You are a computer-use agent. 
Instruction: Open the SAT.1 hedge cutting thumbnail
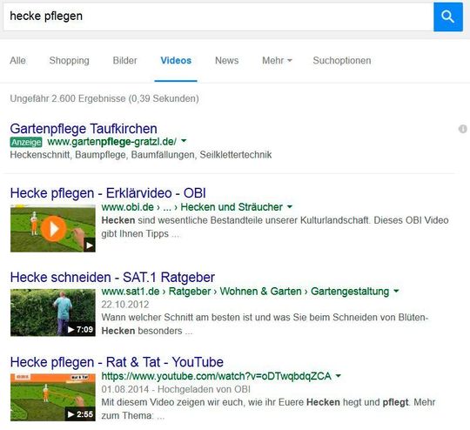click(53, 312)
